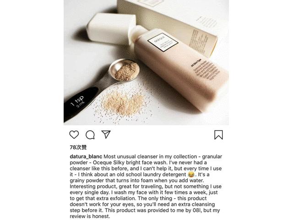This screenshot has width=293, height=220.
Task: Click the measuring spoon's 1 tsp handle
Action: click(81, 104)
